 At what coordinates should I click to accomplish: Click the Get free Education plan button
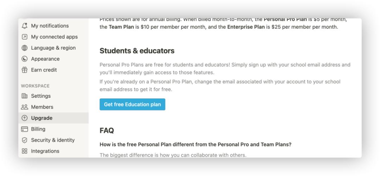pos(132,104)
